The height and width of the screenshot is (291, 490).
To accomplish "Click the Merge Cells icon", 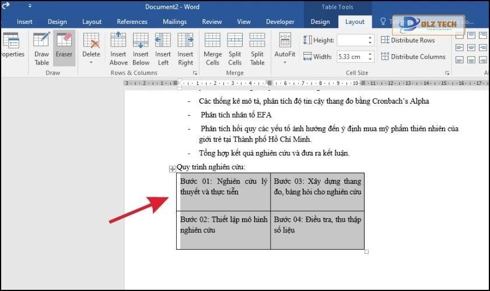I will click(x=212, y=48).
